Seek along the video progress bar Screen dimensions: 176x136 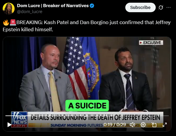click(x=87, y=116)
